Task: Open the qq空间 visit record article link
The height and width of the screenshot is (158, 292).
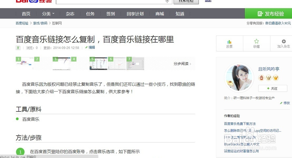Action: coord(253,131)
